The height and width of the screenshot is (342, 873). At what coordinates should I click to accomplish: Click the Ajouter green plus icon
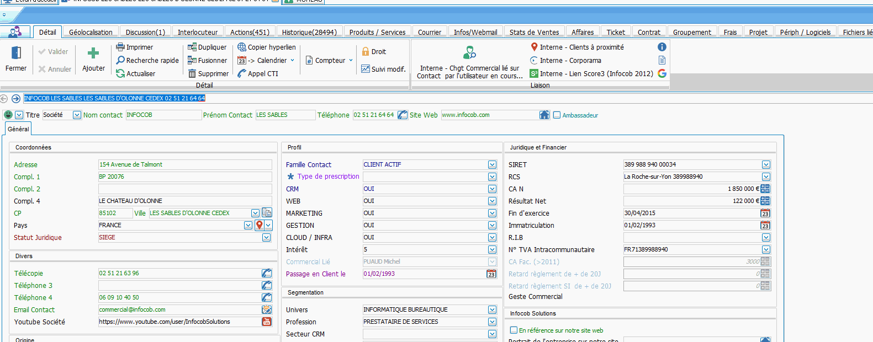tap(93, 54)
